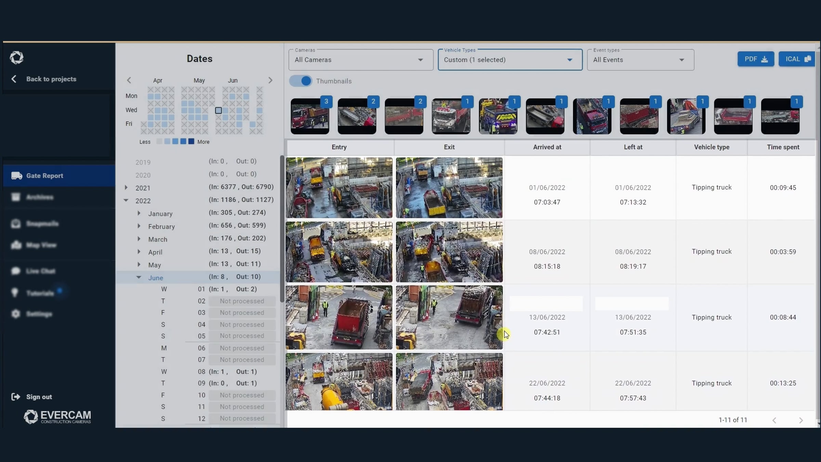Click the Arrived at column header

(x=547, y=147)
